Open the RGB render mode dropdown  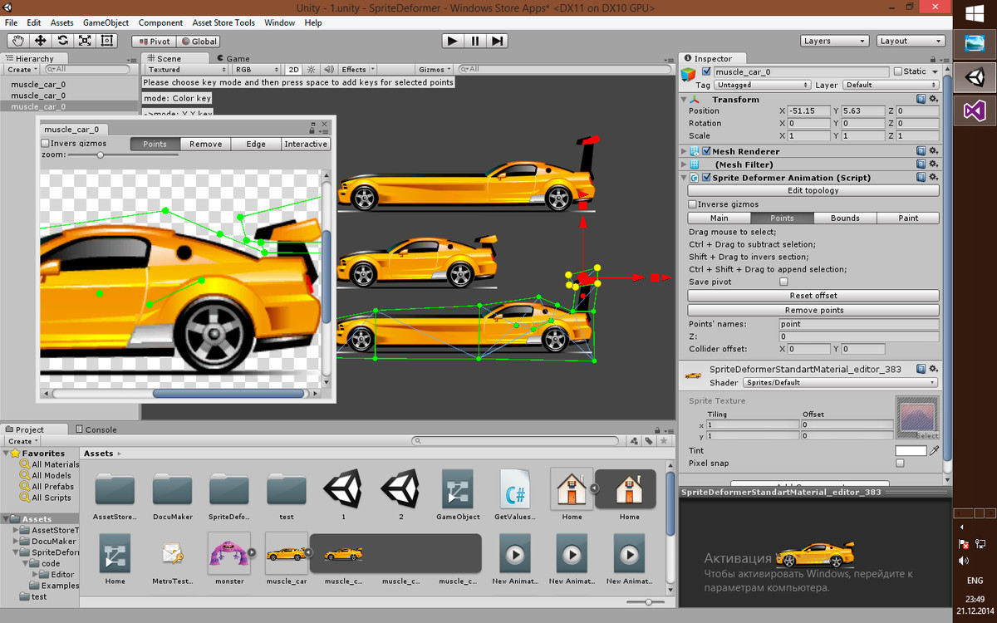[256, 70]
